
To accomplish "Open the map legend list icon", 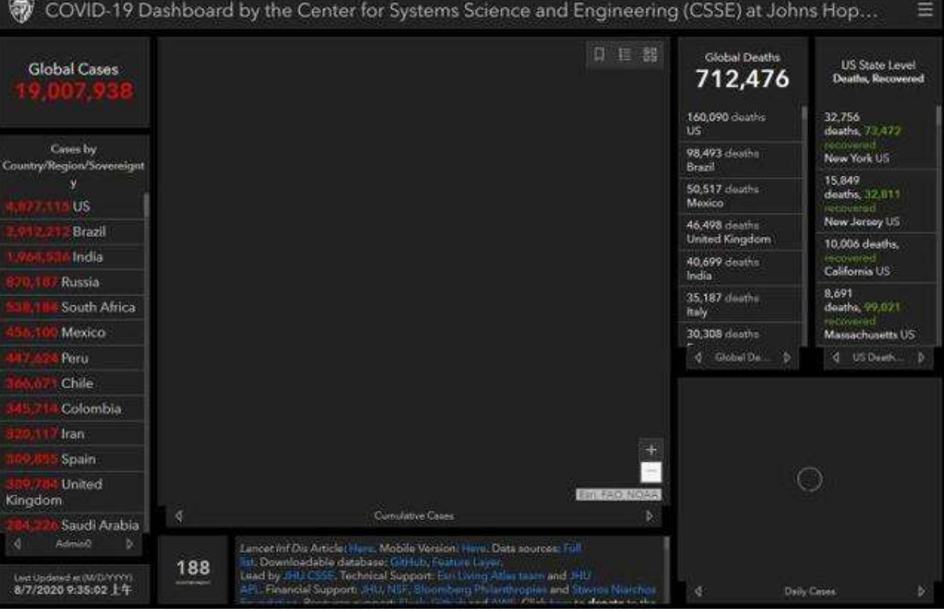I will coord(624,55).
